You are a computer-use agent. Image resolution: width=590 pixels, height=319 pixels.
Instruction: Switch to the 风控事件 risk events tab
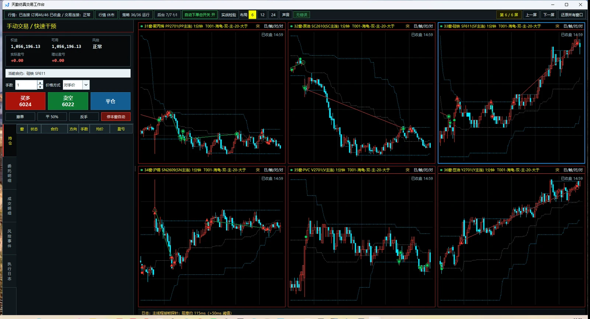pos(10,238)
